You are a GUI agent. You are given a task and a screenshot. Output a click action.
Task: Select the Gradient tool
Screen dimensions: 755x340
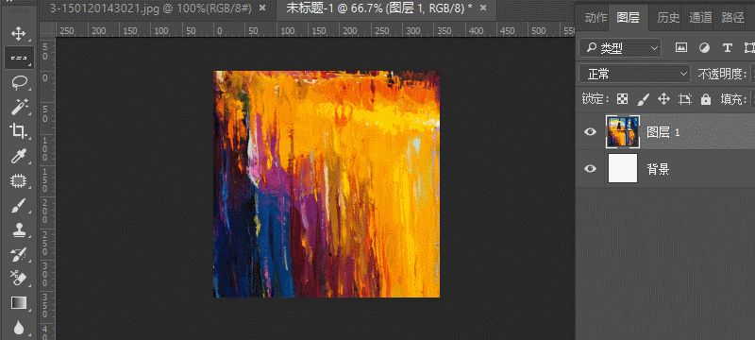pos(18,303)
